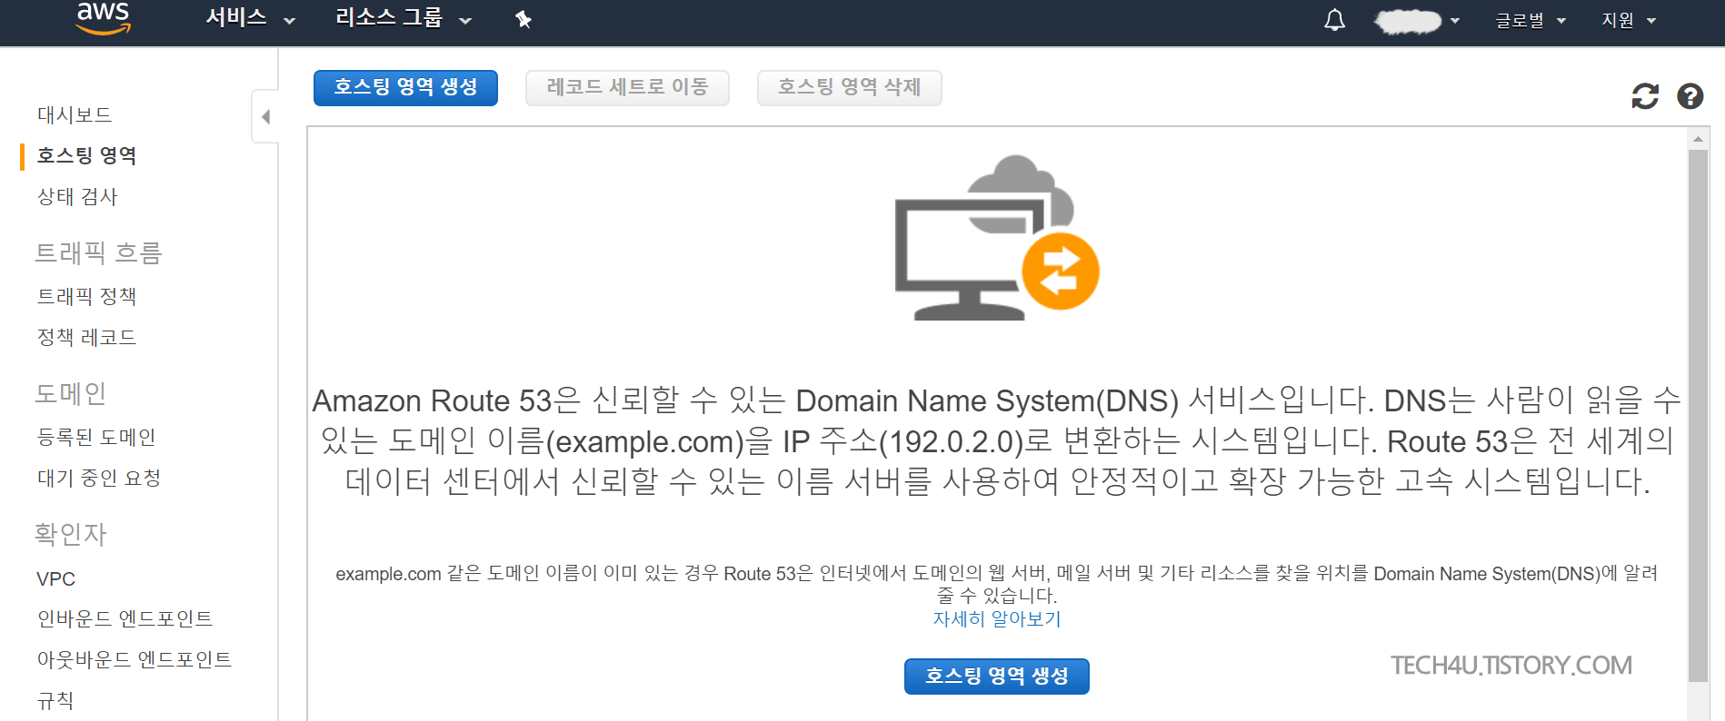Open 아웃바운드 엔드포인트 in sidebar

click(x=135, y=660)
